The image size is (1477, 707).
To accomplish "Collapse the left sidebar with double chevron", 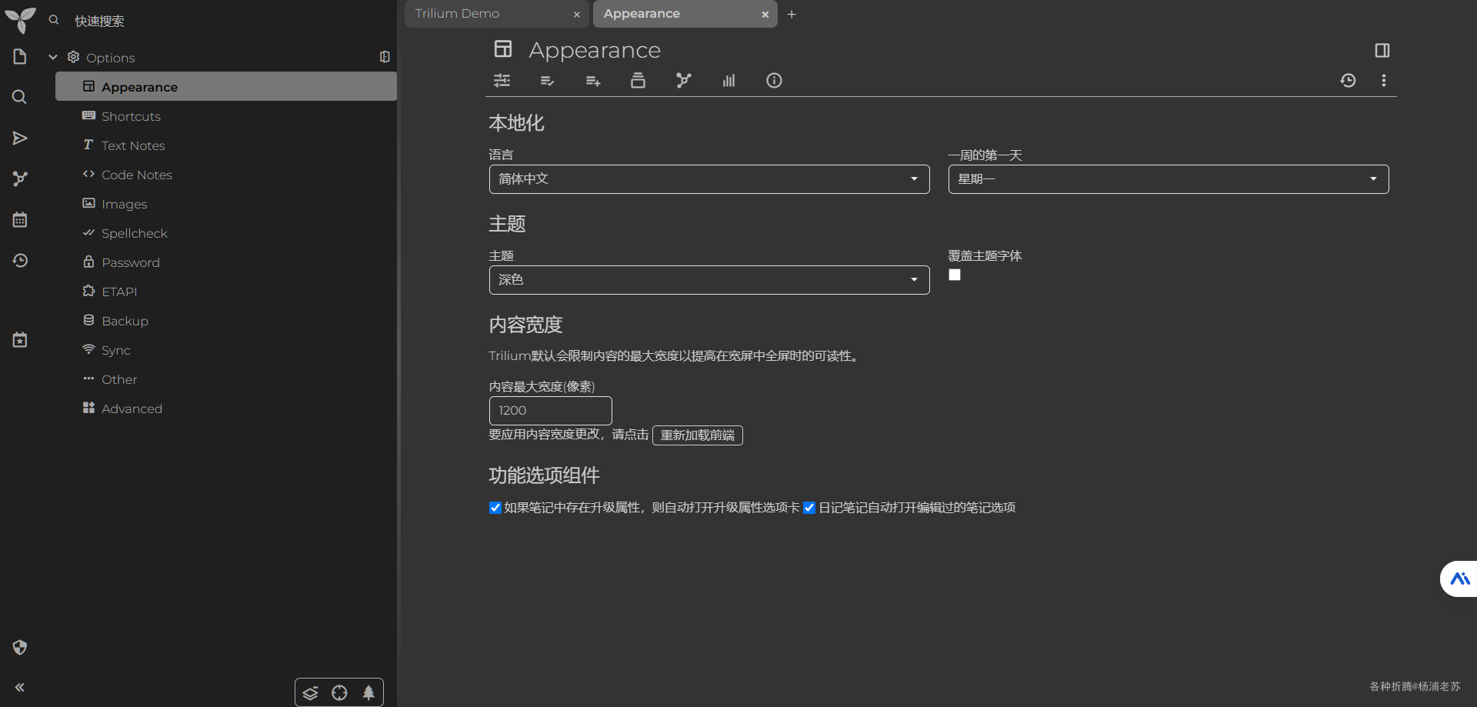I will [20, 687].
